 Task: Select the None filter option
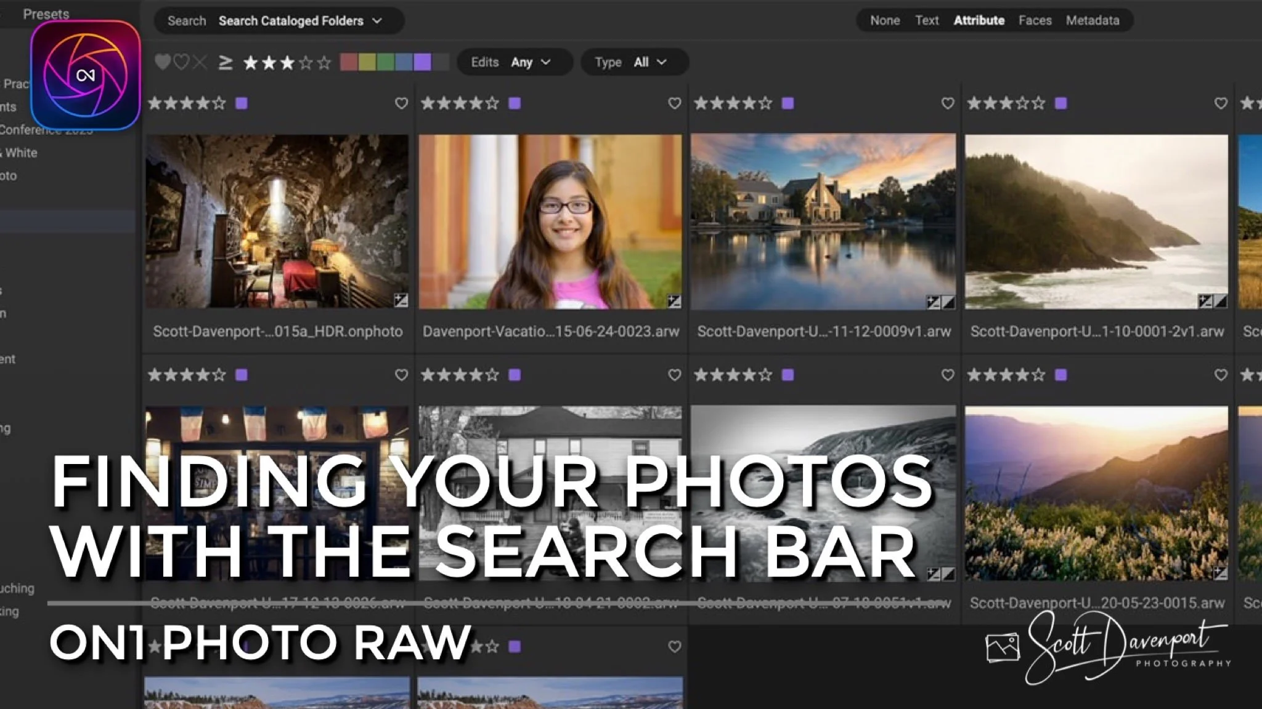click(x=885, y=20)
